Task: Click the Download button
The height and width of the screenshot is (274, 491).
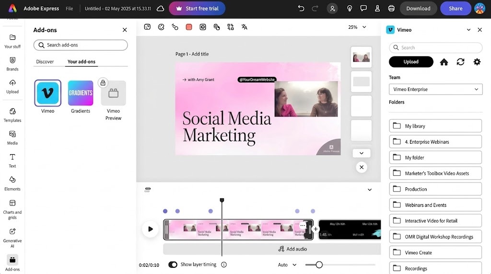Action: tap(418, 9)
